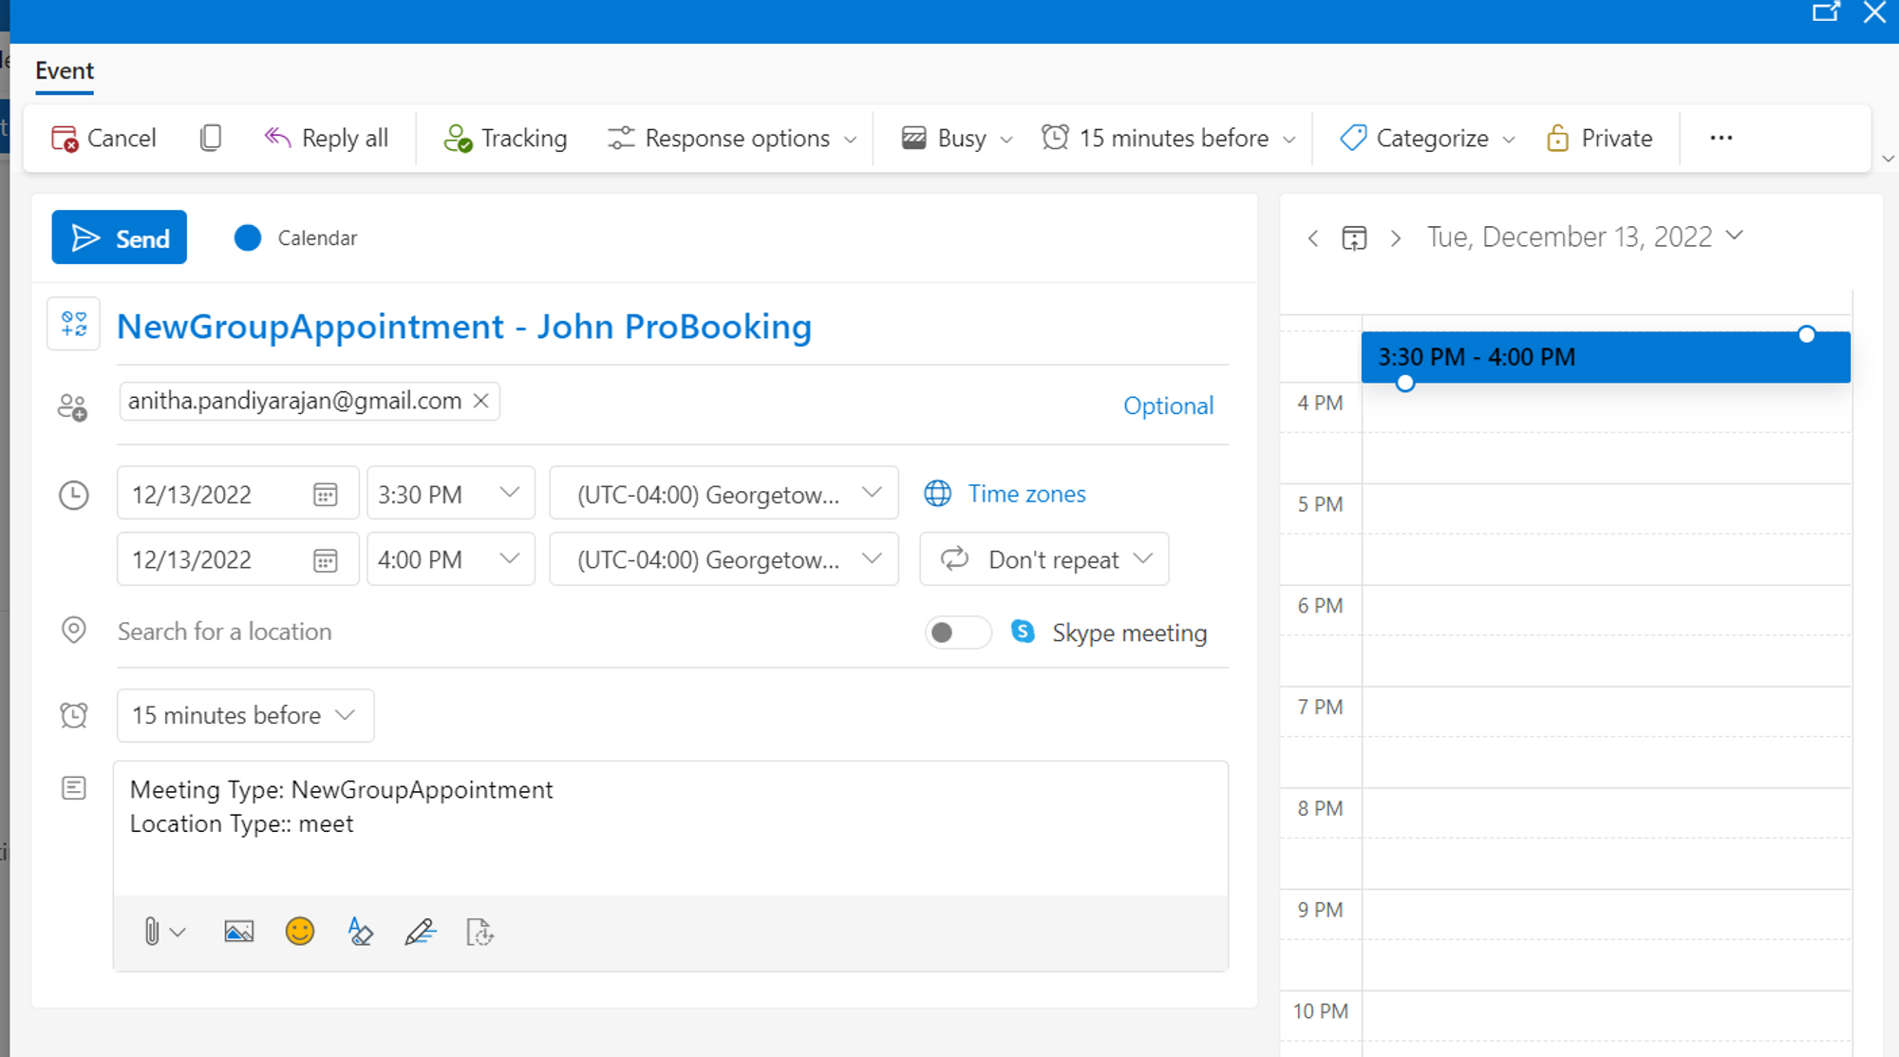
Task: Click the bottom resize handle of the event block
Action: click(1405, 383)
